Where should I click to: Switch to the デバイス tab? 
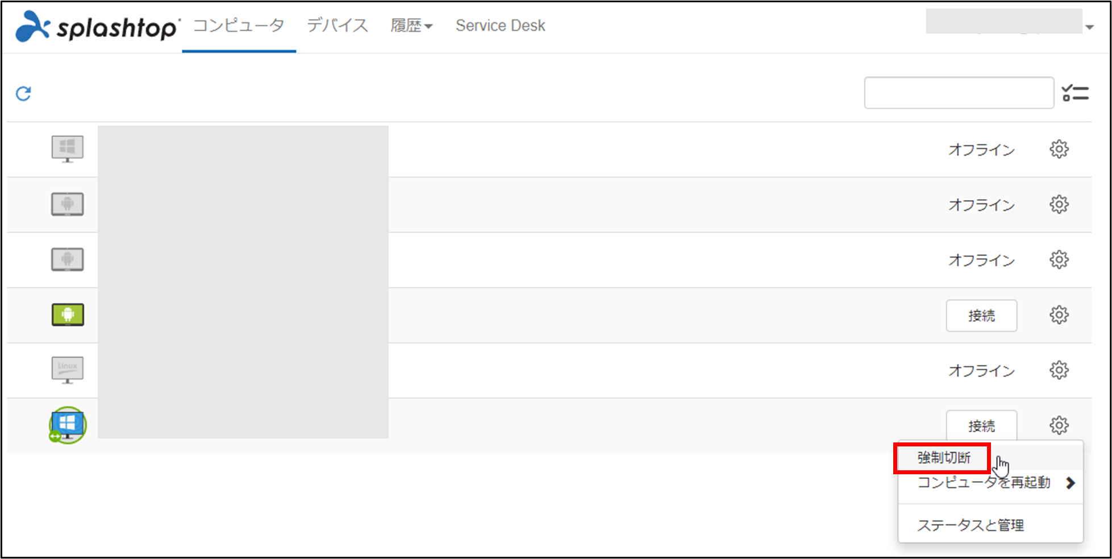click(x=336, y=25)
